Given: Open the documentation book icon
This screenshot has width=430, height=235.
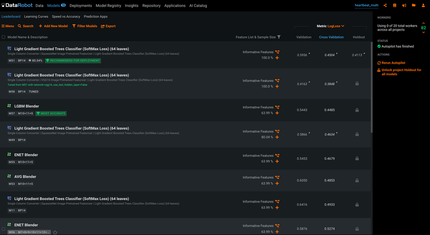Looking at the screenshot, I should point(395,5).
